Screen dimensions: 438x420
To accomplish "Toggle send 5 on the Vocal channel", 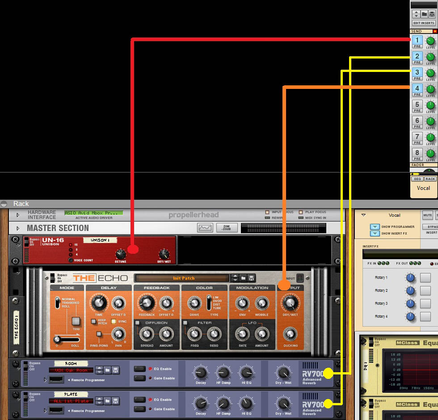I will coord(417,104).
